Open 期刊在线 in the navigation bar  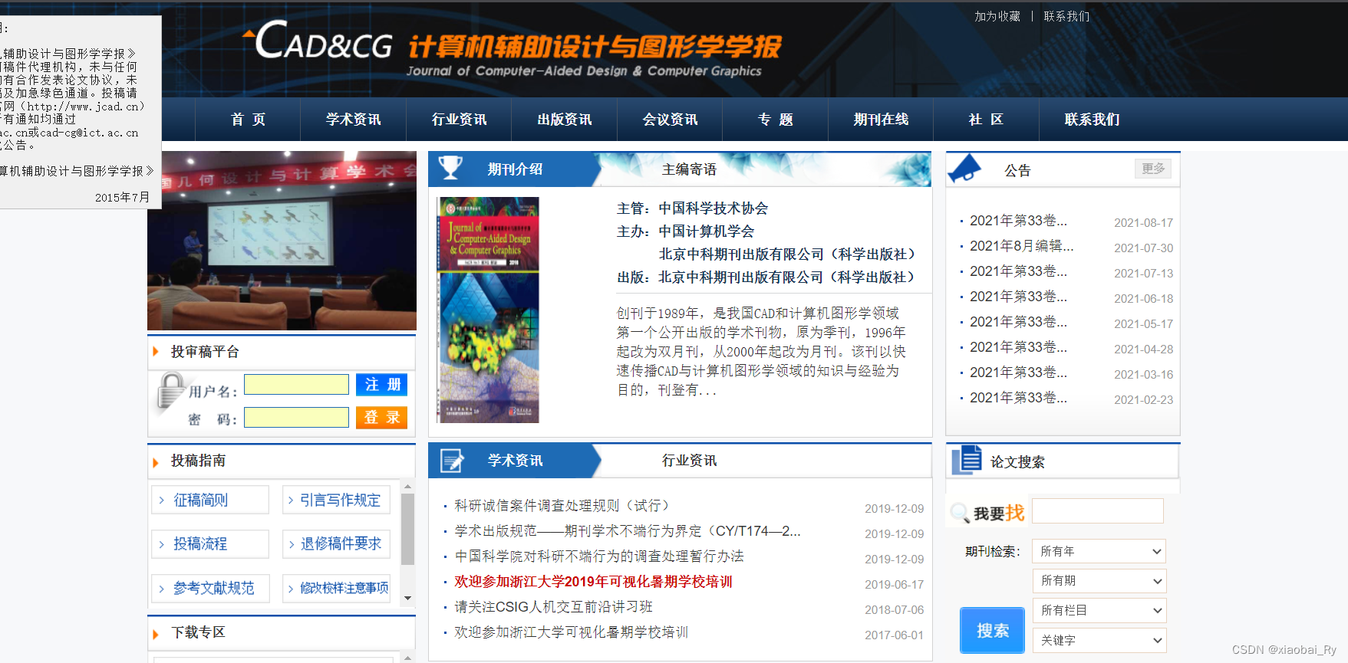(881, 120)
